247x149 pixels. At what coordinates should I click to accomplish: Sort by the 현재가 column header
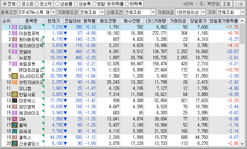point(54,21)
